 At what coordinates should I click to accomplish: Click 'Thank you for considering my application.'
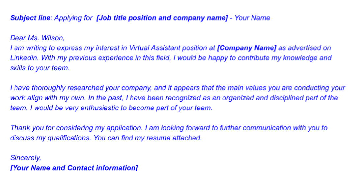[76, 128]
